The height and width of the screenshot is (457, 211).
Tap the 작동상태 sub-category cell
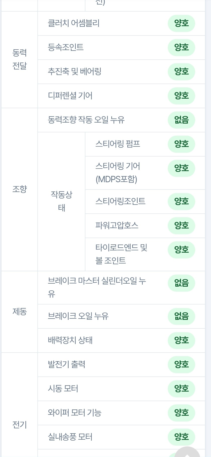pyautogui.click(x=62, y=201)
